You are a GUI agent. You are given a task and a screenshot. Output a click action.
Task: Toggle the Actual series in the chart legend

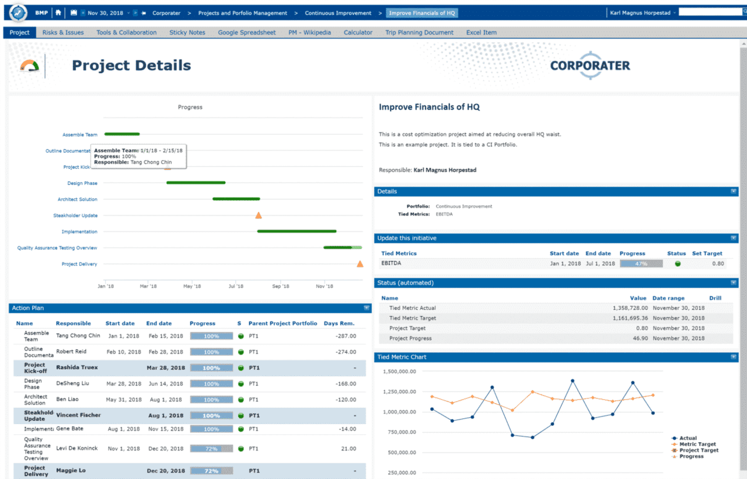coord(687,438)
